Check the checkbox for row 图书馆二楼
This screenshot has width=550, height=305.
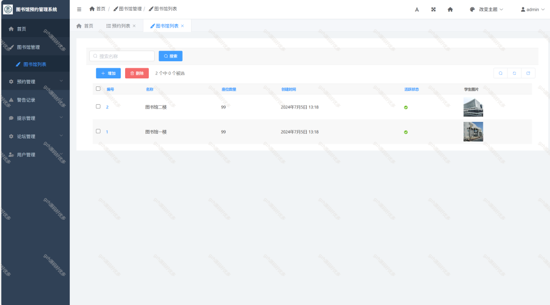tap(98, 106)
